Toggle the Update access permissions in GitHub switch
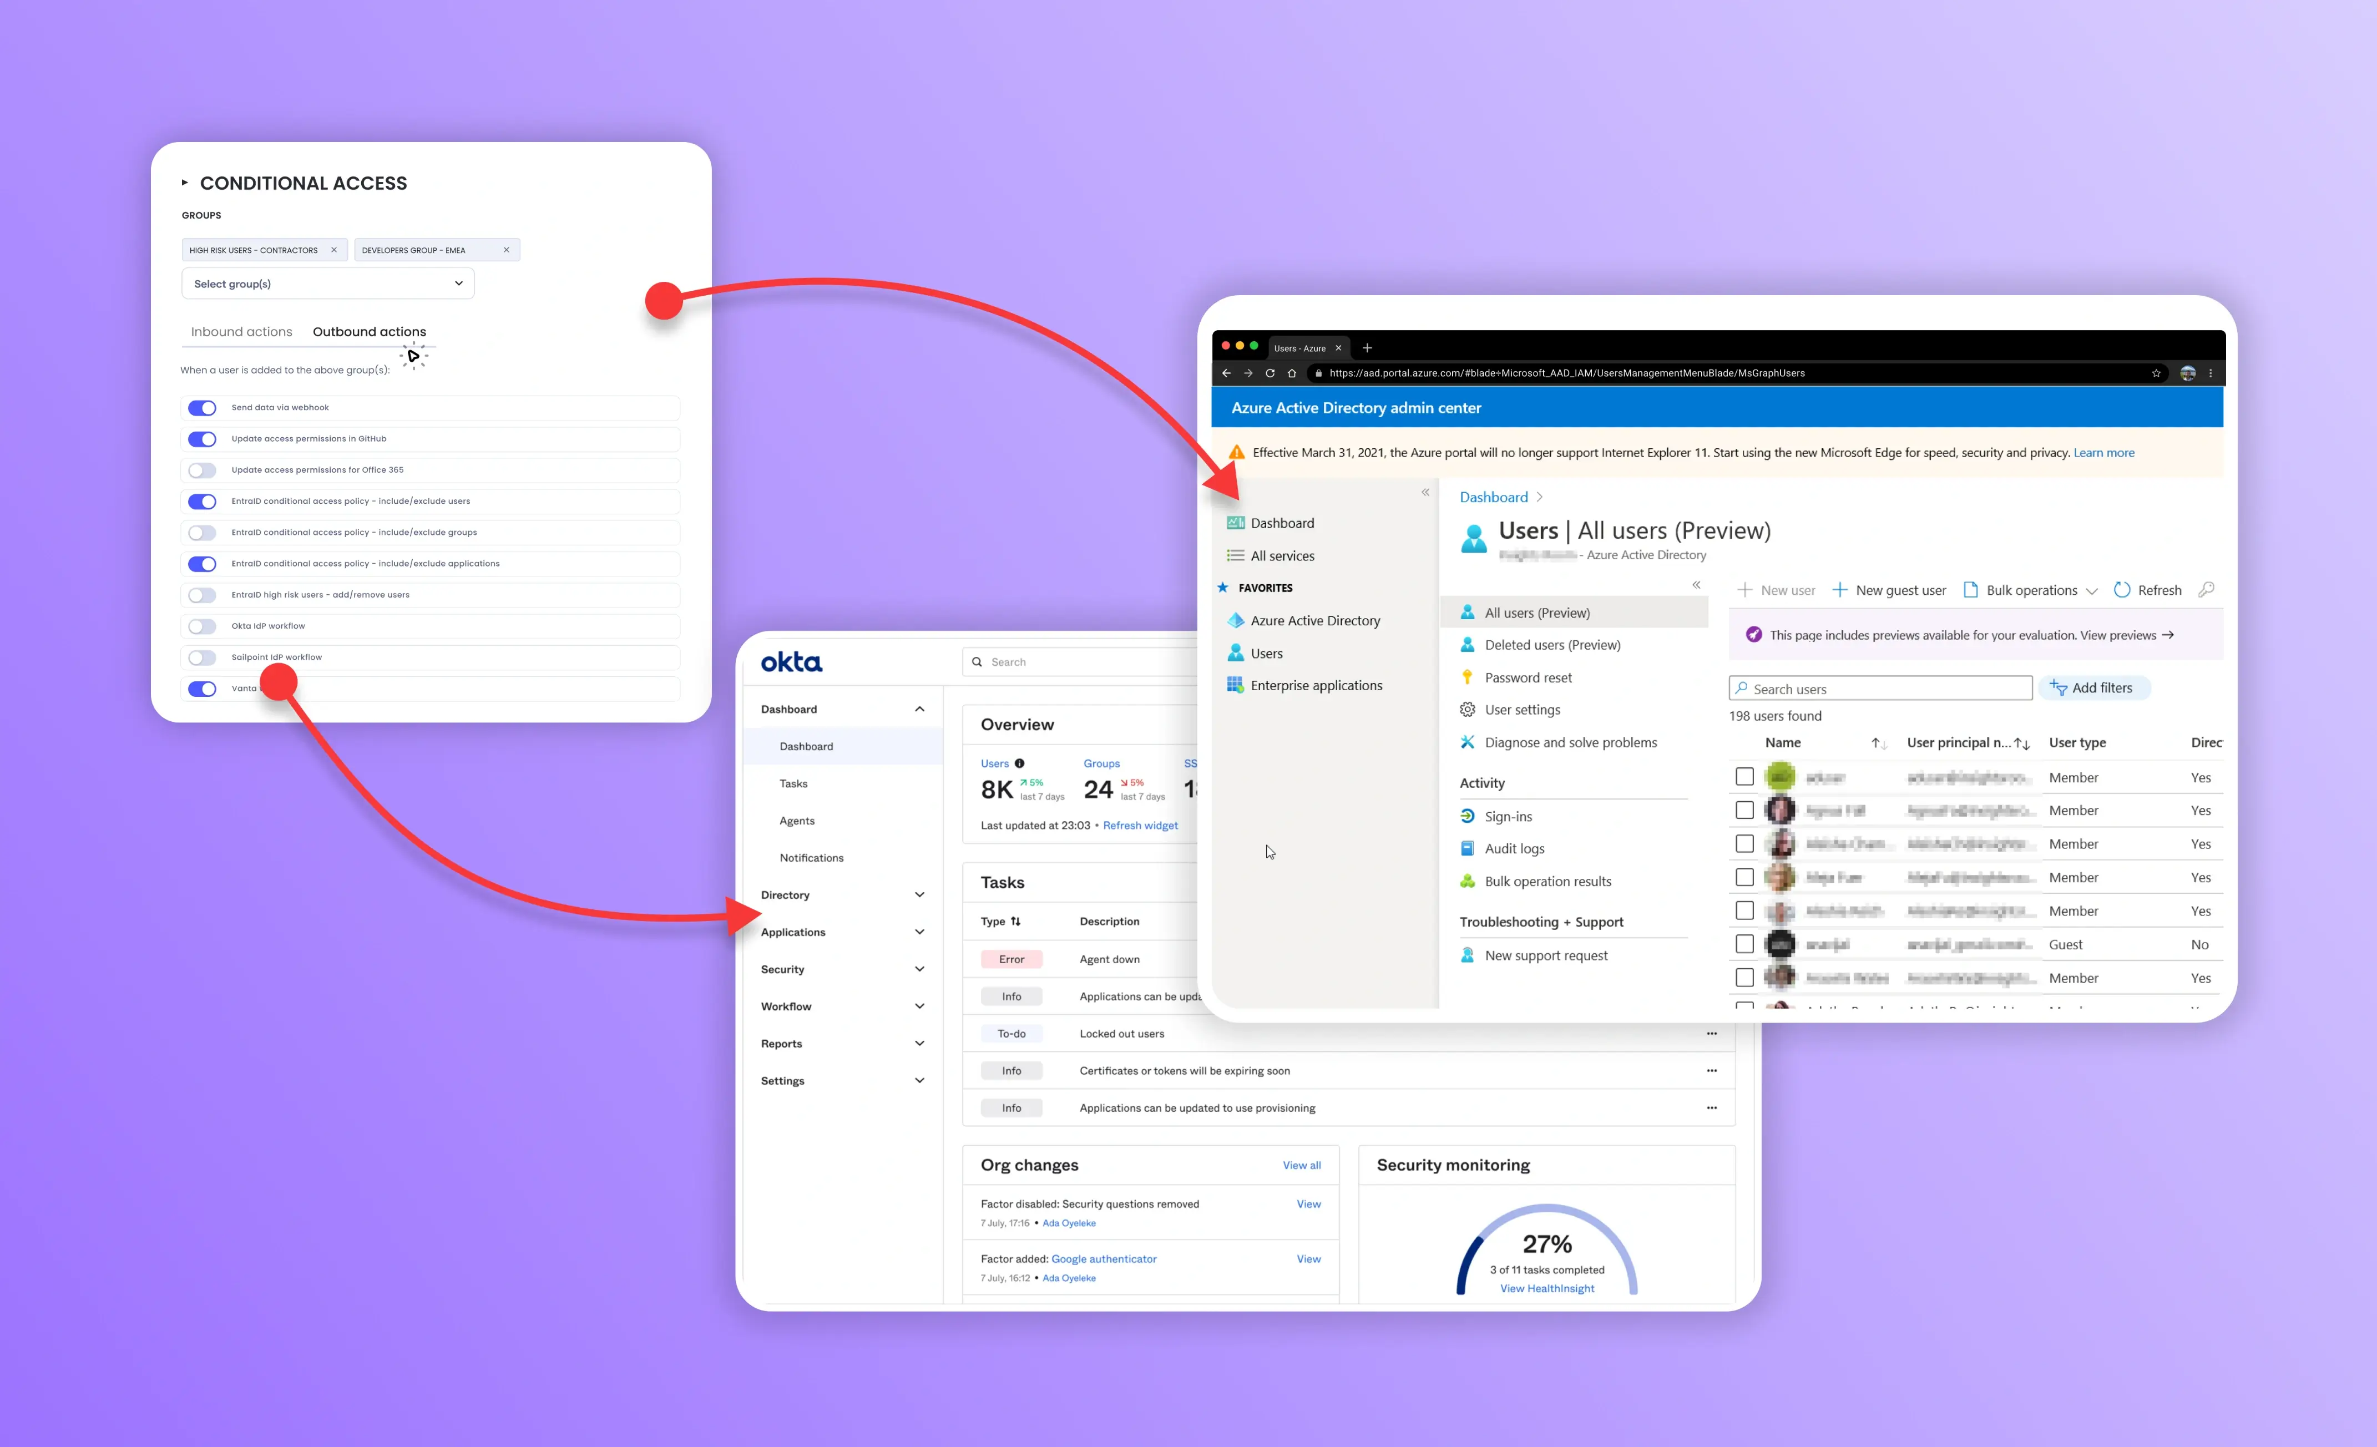The height and width of the screenshot is (1447, 2377). tap(202, 438)
